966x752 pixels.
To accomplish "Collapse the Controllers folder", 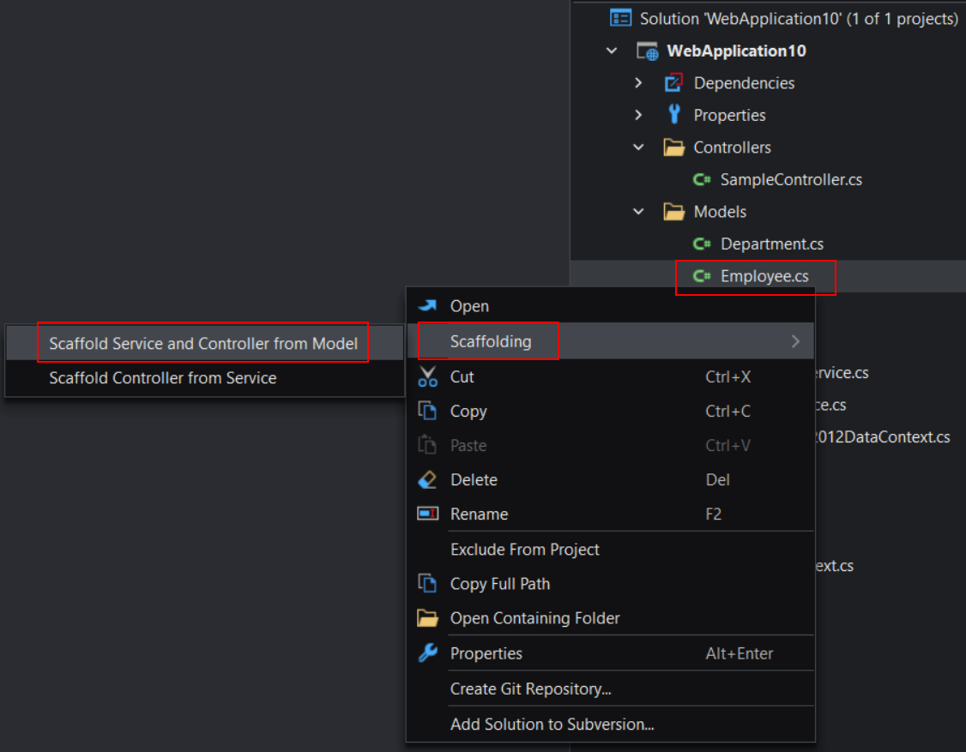I will click(x=638, y=147).
